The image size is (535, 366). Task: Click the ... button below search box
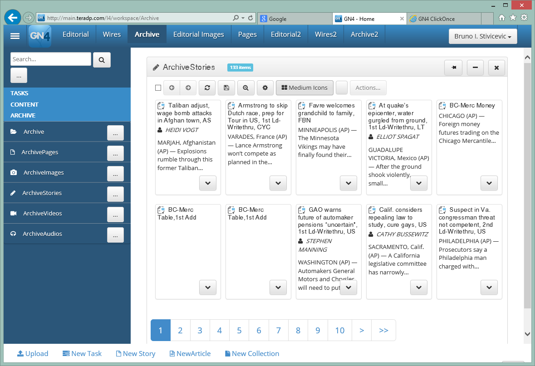[x=19, y=75]
